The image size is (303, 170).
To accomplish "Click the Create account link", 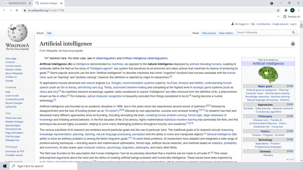I will (x=280, y=24).
